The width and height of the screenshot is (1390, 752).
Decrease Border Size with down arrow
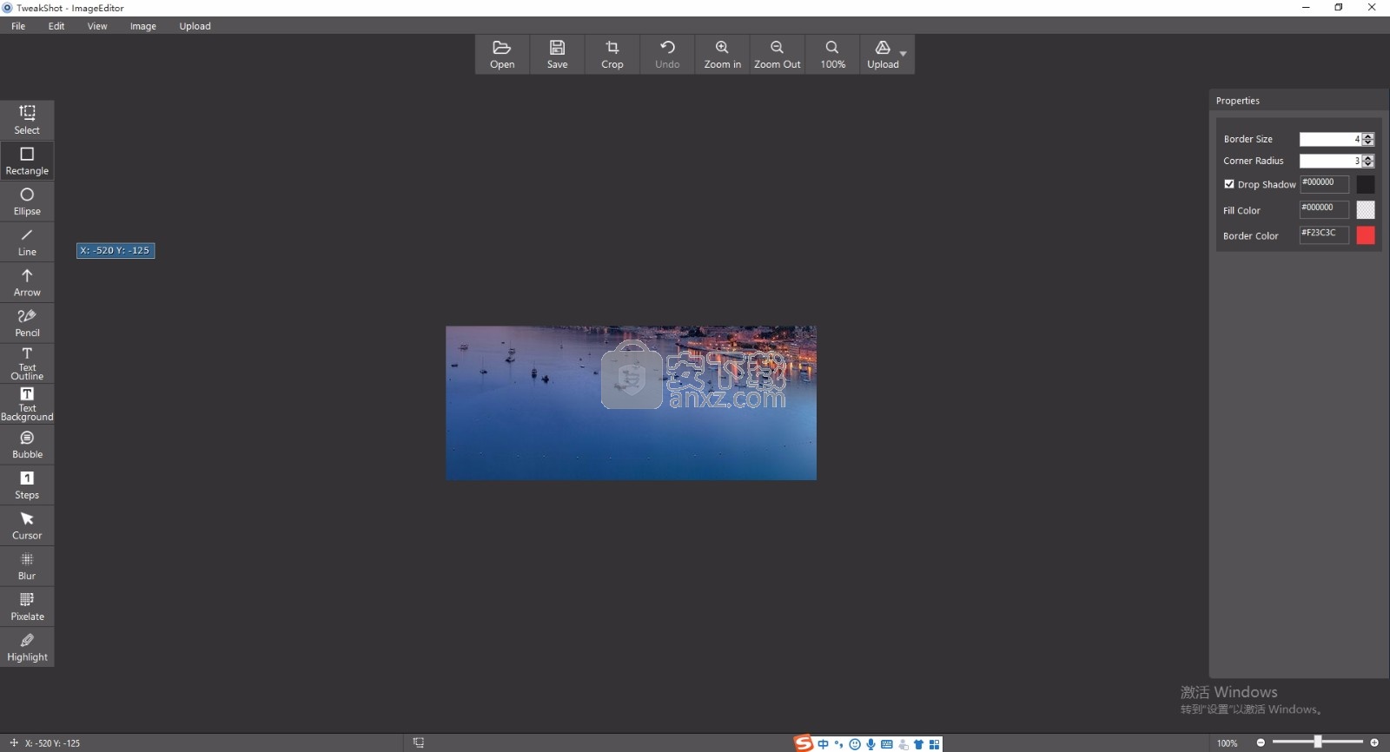click(x=1368, y=142)
